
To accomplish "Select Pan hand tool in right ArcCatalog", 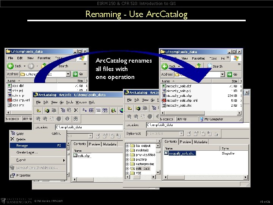I will click(143, 117).
